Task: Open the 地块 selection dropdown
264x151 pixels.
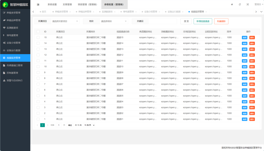Action: pyautogui.click(x=114, y=21)
